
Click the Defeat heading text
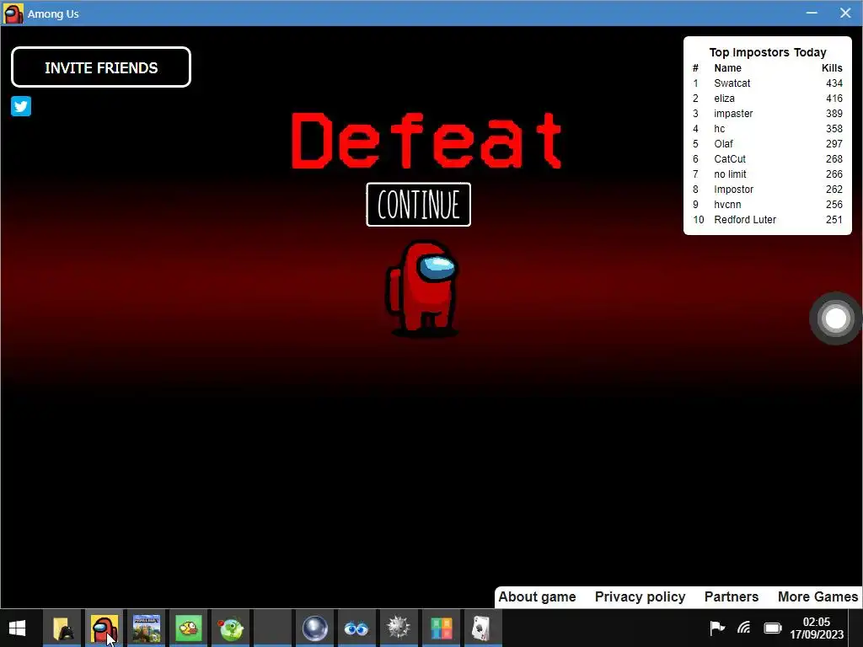tap(426, 141)
